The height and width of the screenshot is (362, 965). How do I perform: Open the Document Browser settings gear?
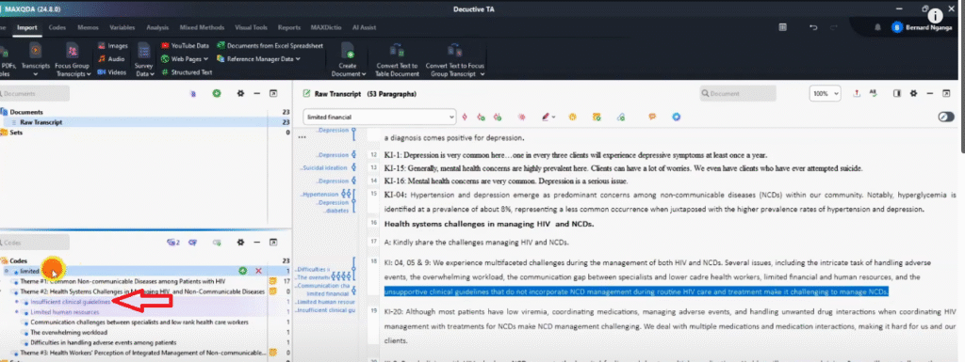(x=913, y=94)
